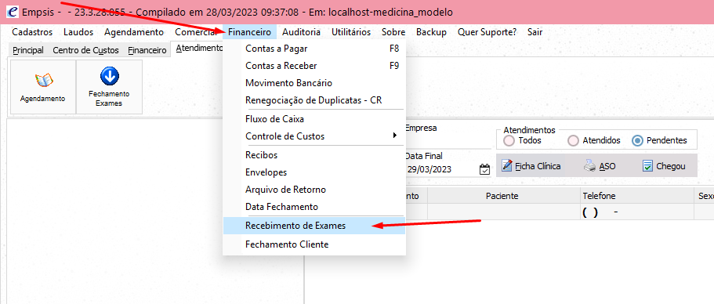The height and width of the screenshot is (304, 714).
Task: Choose Arquivo de Retorno menu entry
Action: [314, 190]
